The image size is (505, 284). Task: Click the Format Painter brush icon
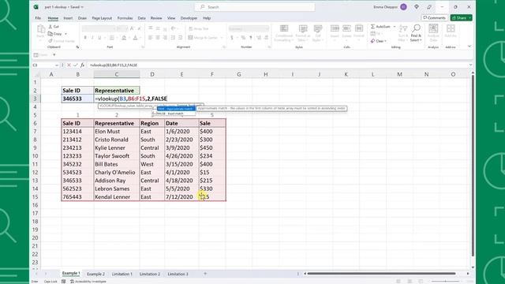pyautogui.click(x=50, y=41)
